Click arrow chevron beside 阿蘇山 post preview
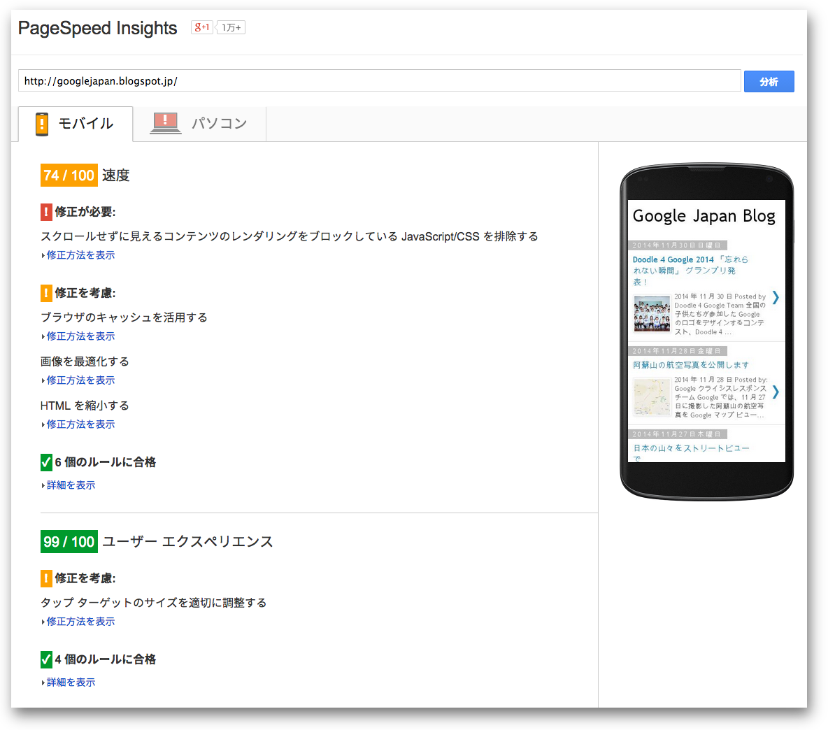The width and height of the screenshot is (828, 730). point(775,392)
